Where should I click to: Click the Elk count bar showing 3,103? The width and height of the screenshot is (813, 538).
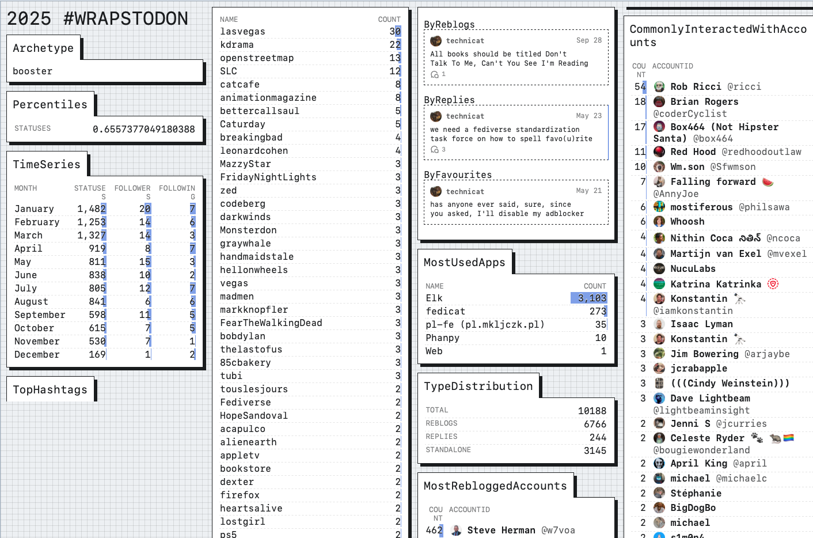click(588, 298)
